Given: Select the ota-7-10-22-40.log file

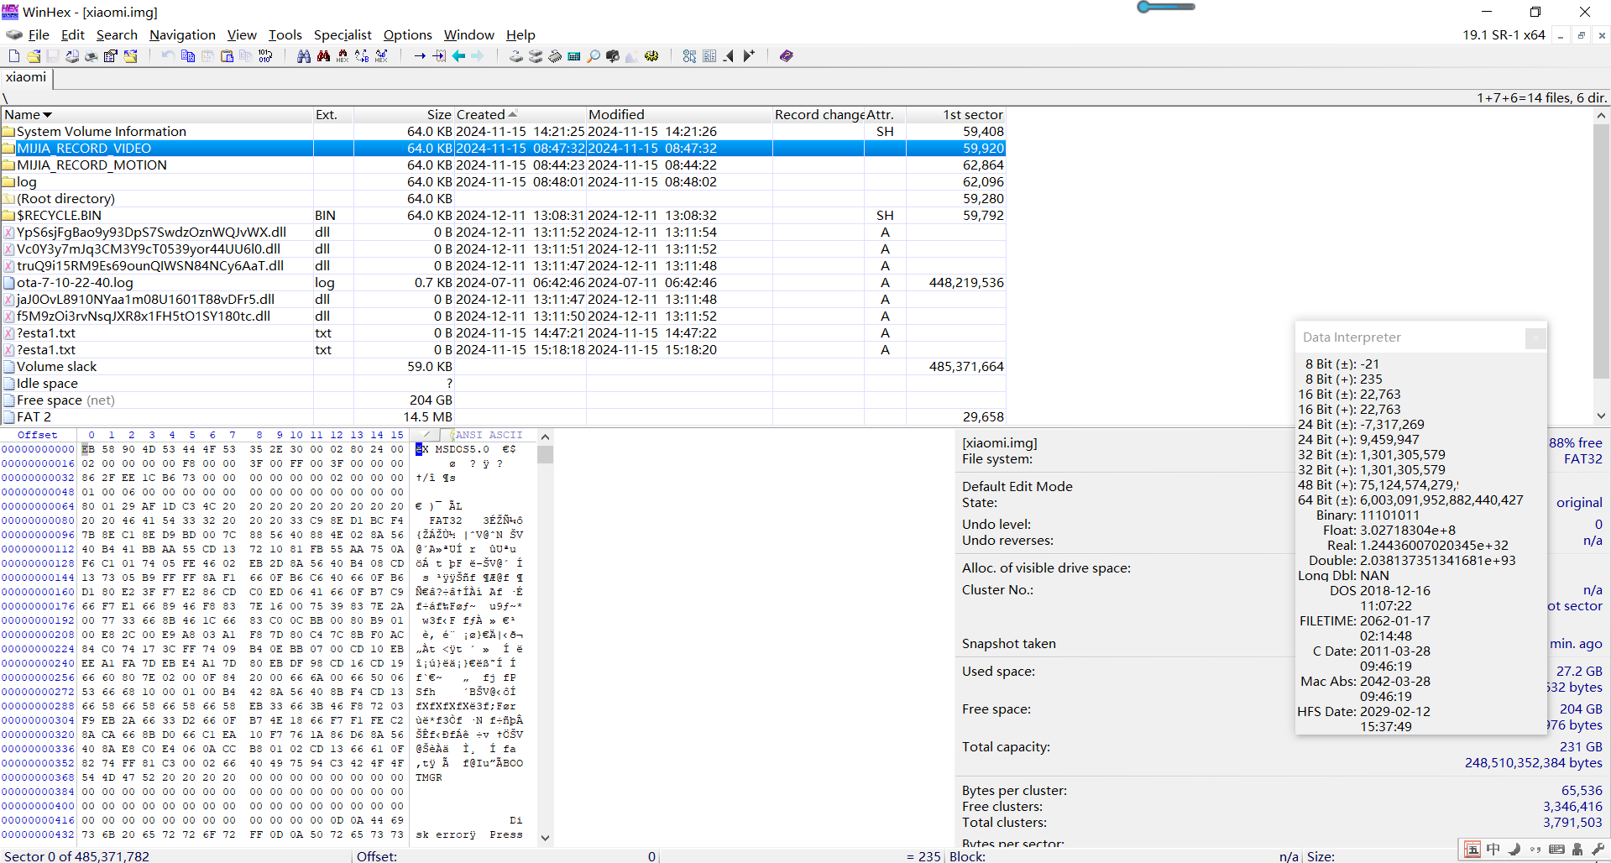Looking at the screenshot, I should [x=75, y=283].
